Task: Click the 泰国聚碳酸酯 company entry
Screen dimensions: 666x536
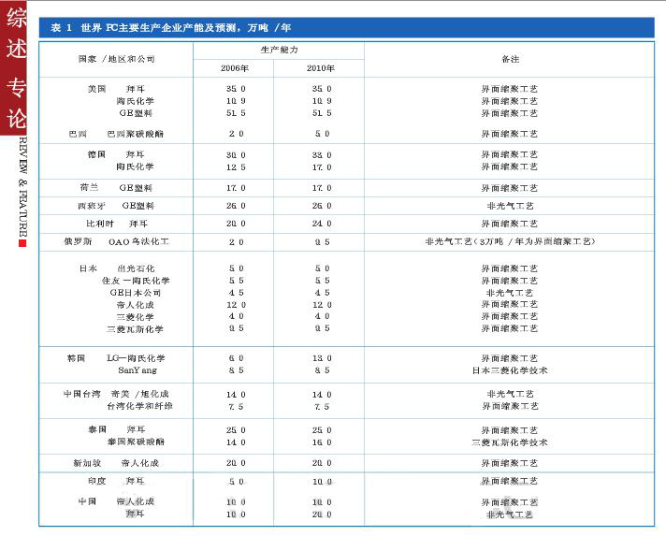Action: click(x=136, y=442)
